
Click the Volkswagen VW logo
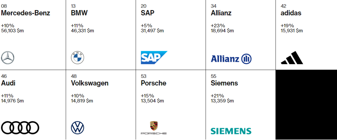[78, 127]
